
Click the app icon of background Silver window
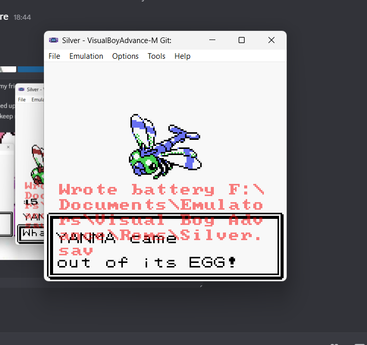(21, 89)
